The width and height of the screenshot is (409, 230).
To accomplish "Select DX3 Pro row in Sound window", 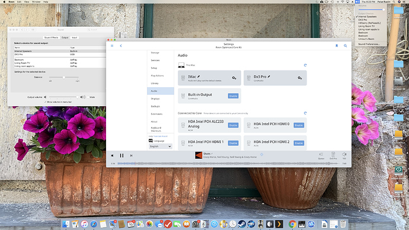I will 60,55.
